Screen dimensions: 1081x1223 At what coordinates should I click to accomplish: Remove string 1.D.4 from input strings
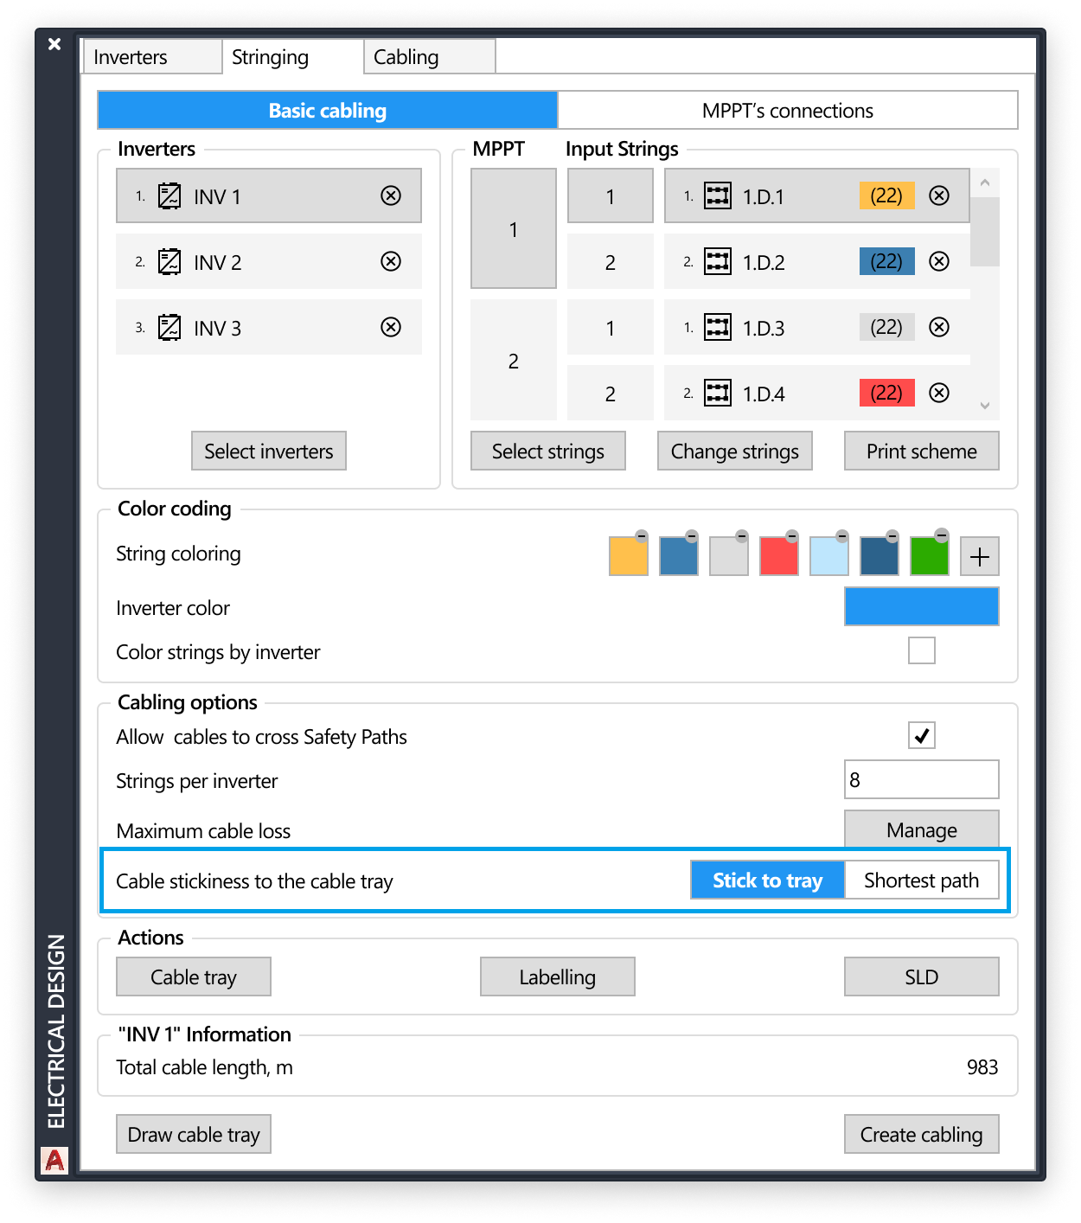click(939, 393)
